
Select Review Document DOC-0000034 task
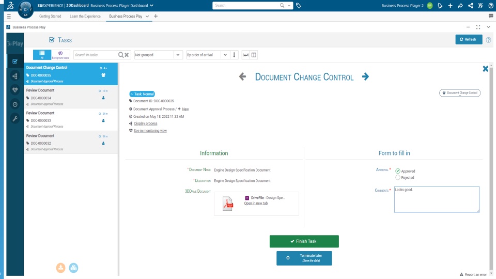point(71,97)
